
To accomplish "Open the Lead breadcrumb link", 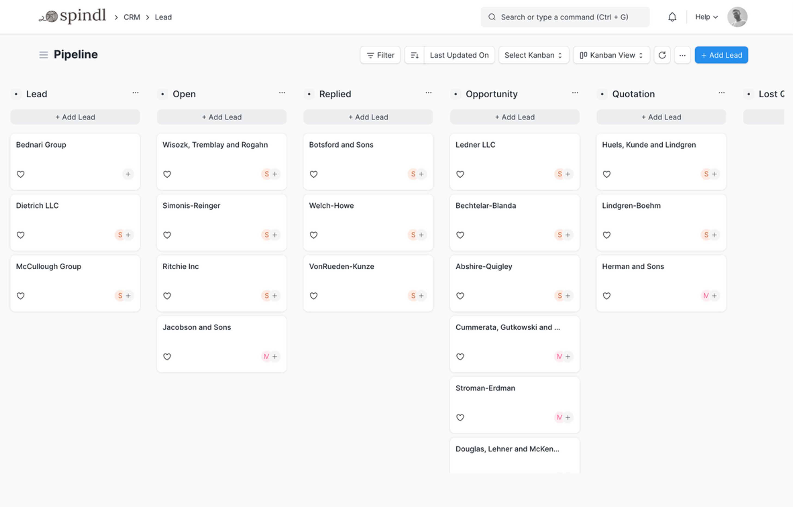I will point(163,17).
